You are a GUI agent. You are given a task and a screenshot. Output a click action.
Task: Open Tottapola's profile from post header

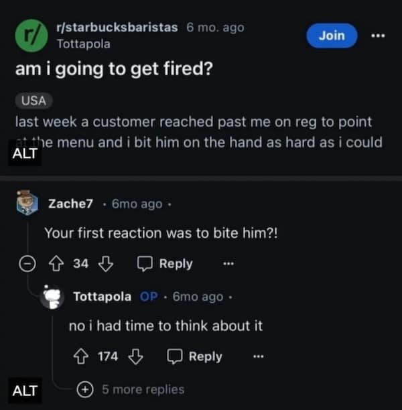tap(84, 44)
